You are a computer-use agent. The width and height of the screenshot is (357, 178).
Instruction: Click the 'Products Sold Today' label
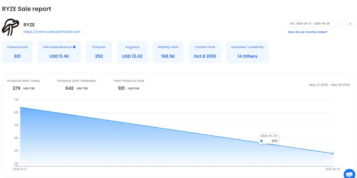point(24,81)
